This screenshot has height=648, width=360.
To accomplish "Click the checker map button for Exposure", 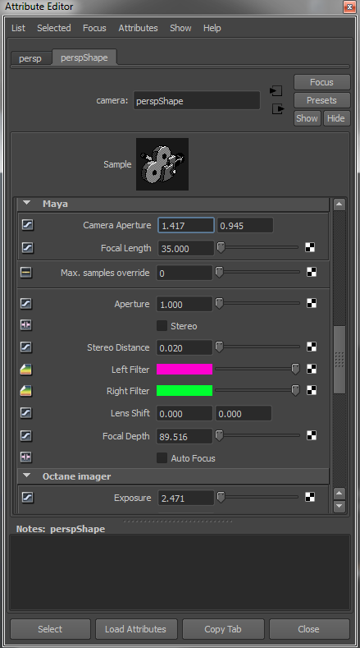I will click(x=310, y=497).
